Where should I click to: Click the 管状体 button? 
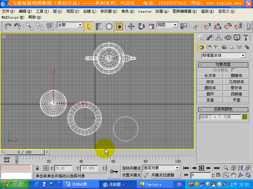236,88
